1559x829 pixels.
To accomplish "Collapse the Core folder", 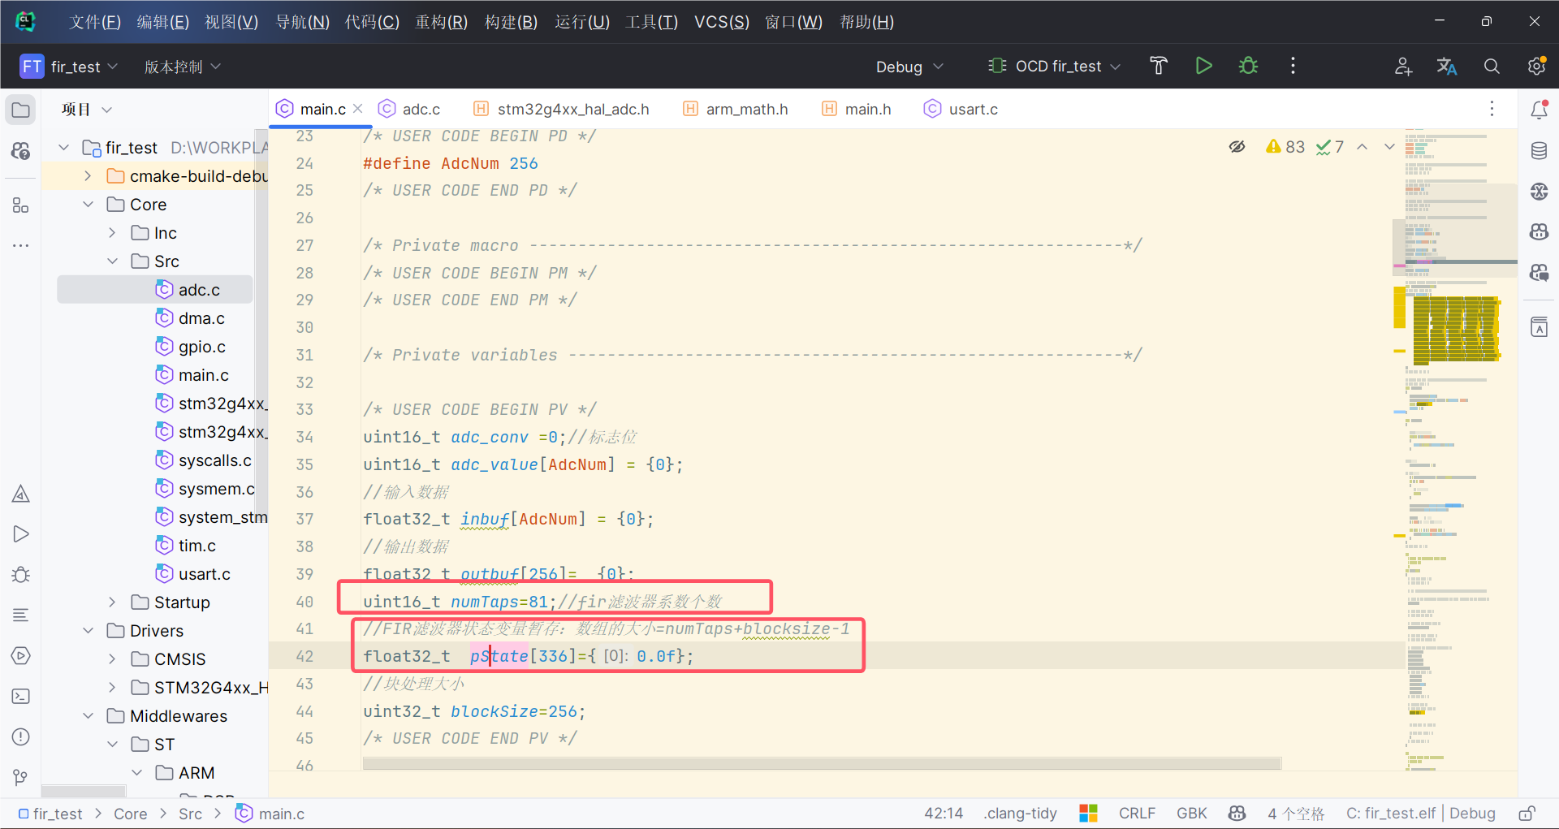I will pos(88,205).
